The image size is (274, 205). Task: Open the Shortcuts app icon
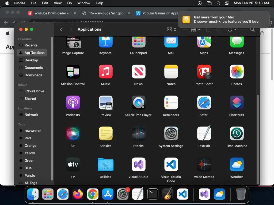tap(237, 102)
